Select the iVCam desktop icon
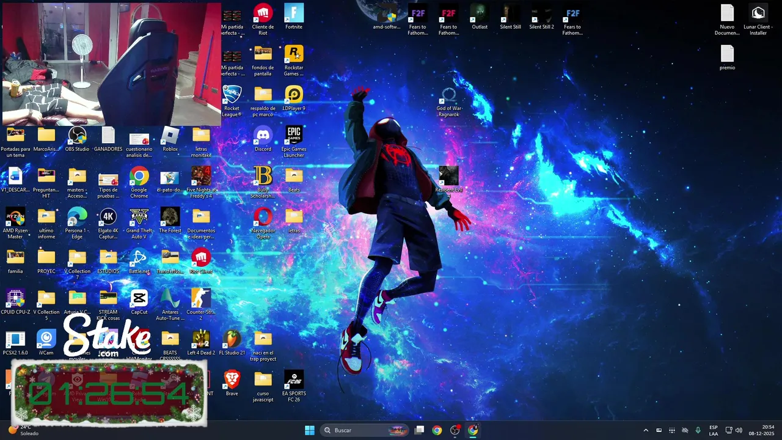The height and width of the screenshot is (440, 782). click(x=46, y=342)
